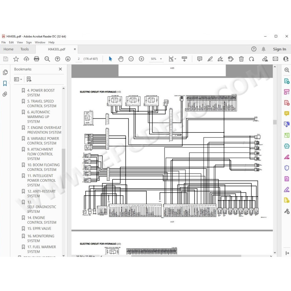Screen dimensions: 291x291
Task: Switch to the Home tab
Action: pyautogui.click(x=9, y=49)
